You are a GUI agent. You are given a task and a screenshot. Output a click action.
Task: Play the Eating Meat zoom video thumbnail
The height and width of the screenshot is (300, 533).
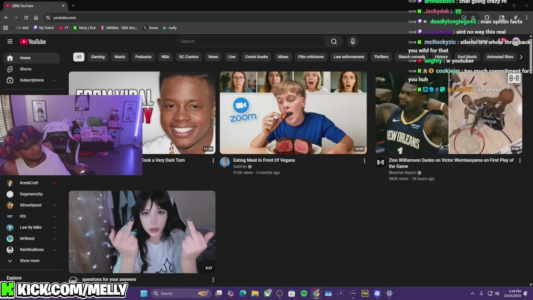(293, 113)
